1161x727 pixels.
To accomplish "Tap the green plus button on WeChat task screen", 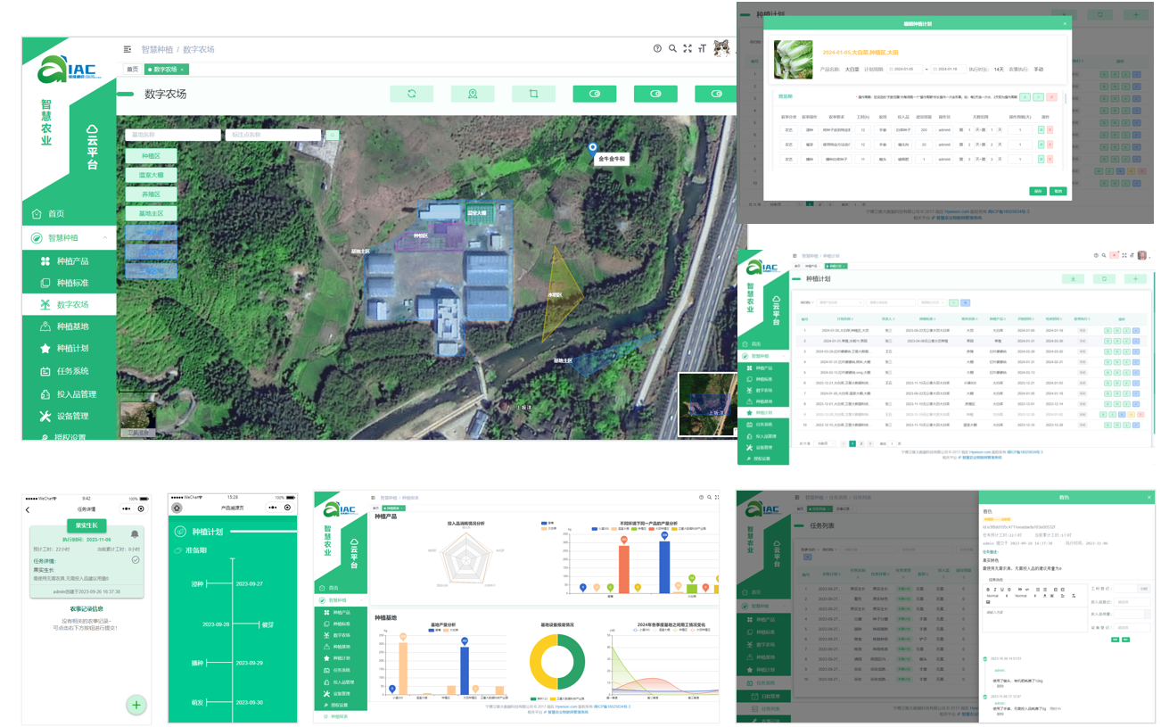I will coord(136,705).
